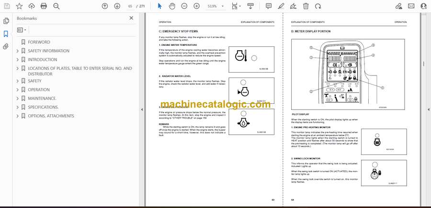Click the vertical scrollbar on the right
This screenshot has width=431, height=208.
[x=423, y=64]
